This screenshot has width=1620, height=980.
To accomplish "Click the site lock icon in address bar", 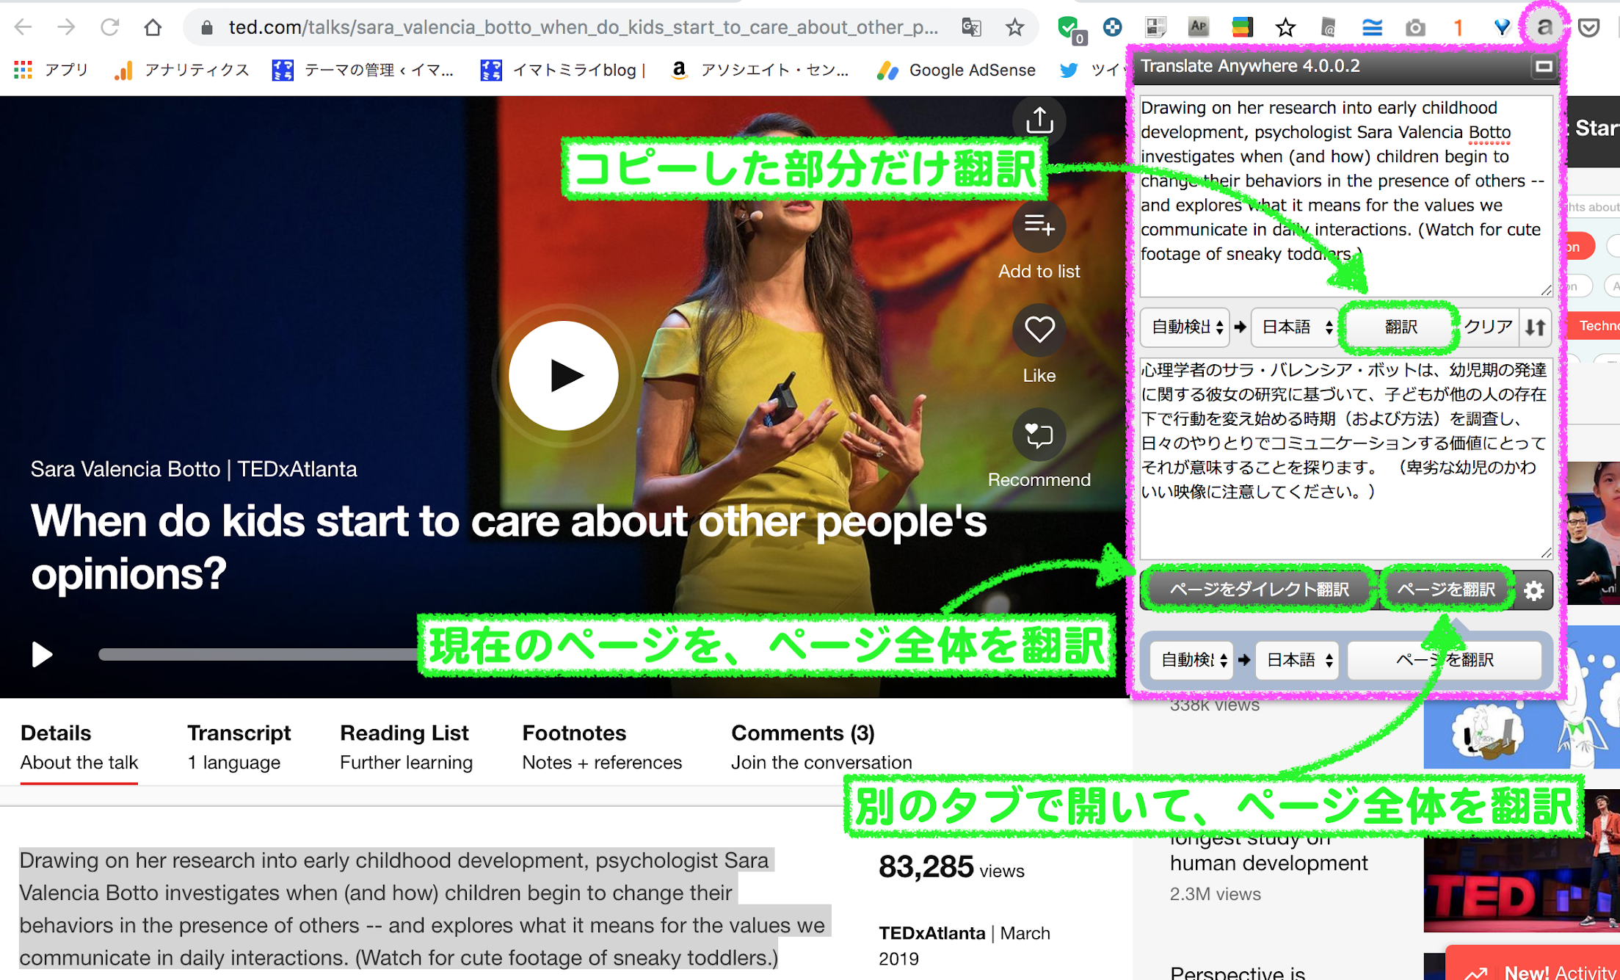I will [207, 27].
